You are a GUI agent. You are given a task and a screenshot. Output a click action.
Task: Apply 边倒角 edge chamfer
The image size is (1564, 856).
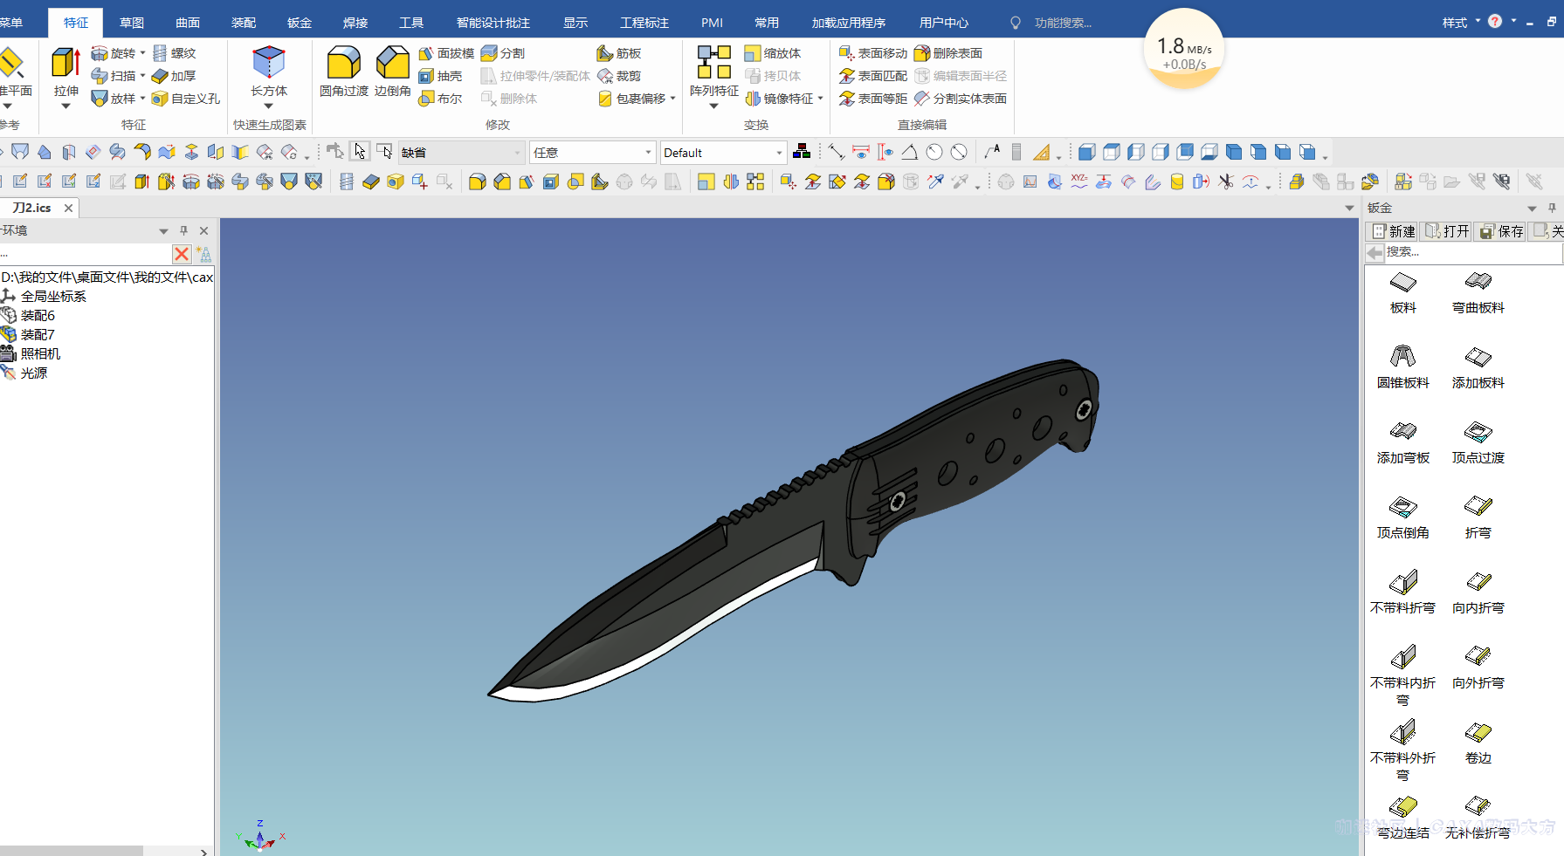(x=393, y=71)
